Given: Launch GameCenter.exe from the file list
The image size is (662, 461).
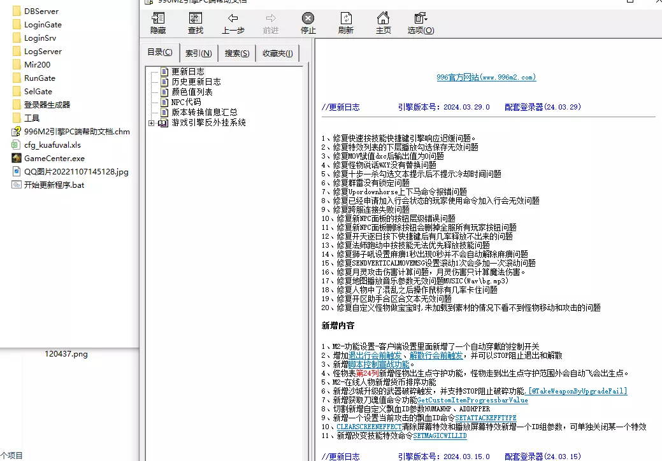Looking at the screenshot, I should point(55,159).
